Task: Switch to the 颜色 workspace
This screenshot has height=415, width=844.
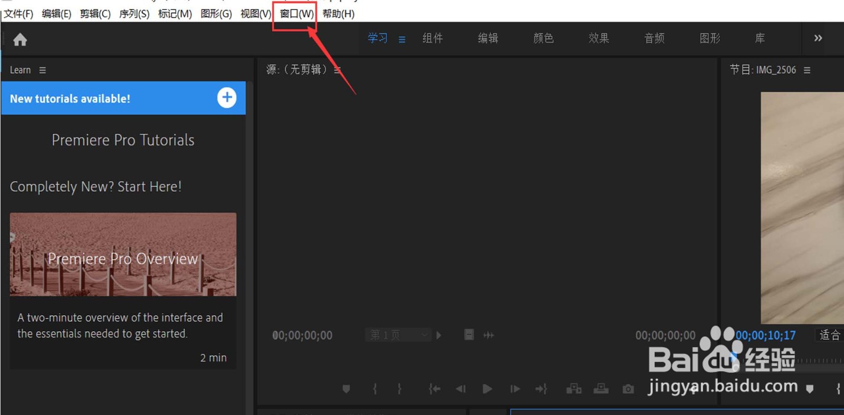Action: point(543,38)
